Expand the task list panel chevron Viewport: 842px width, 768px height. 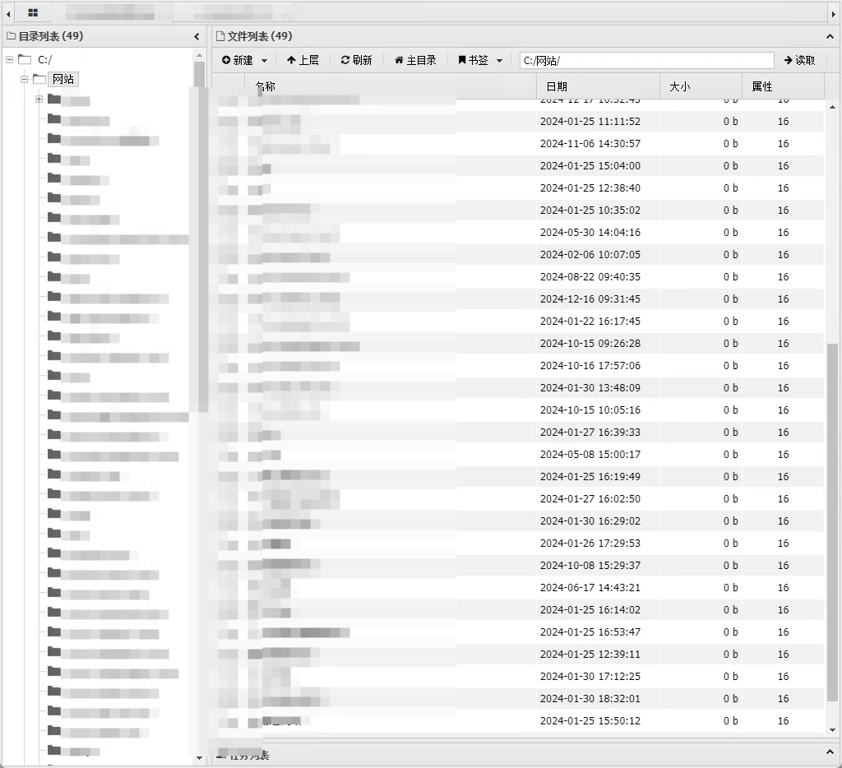pyautogui.click(x=830, y=753)
